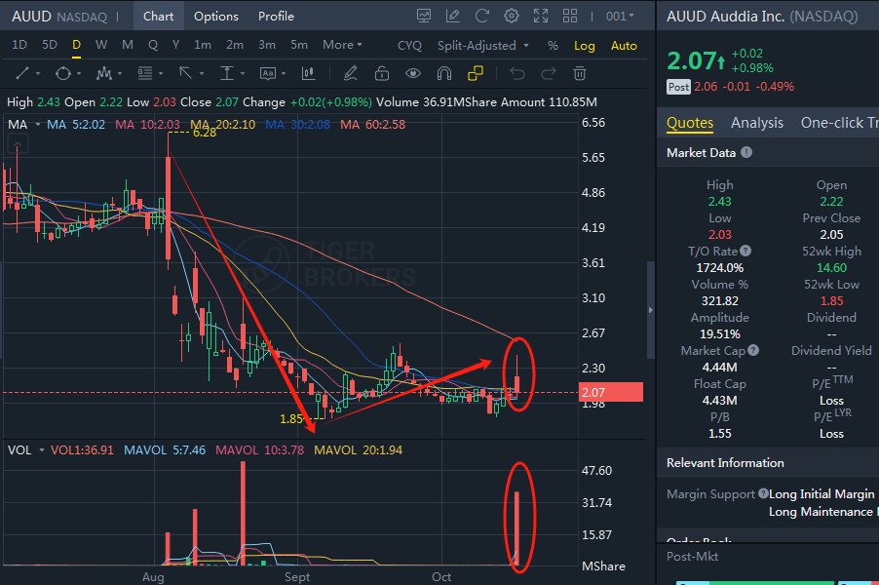Expand the text tool options arrow
Image resolution: width=879 pixels, height=585 pixels.
tap(284, 74)
